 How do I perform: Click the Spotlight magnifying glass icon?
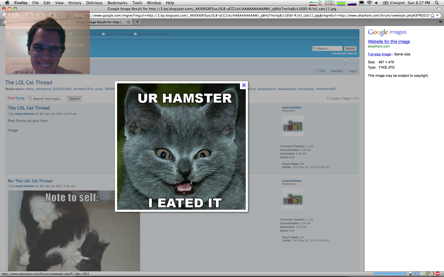click(x=437, y=3)
